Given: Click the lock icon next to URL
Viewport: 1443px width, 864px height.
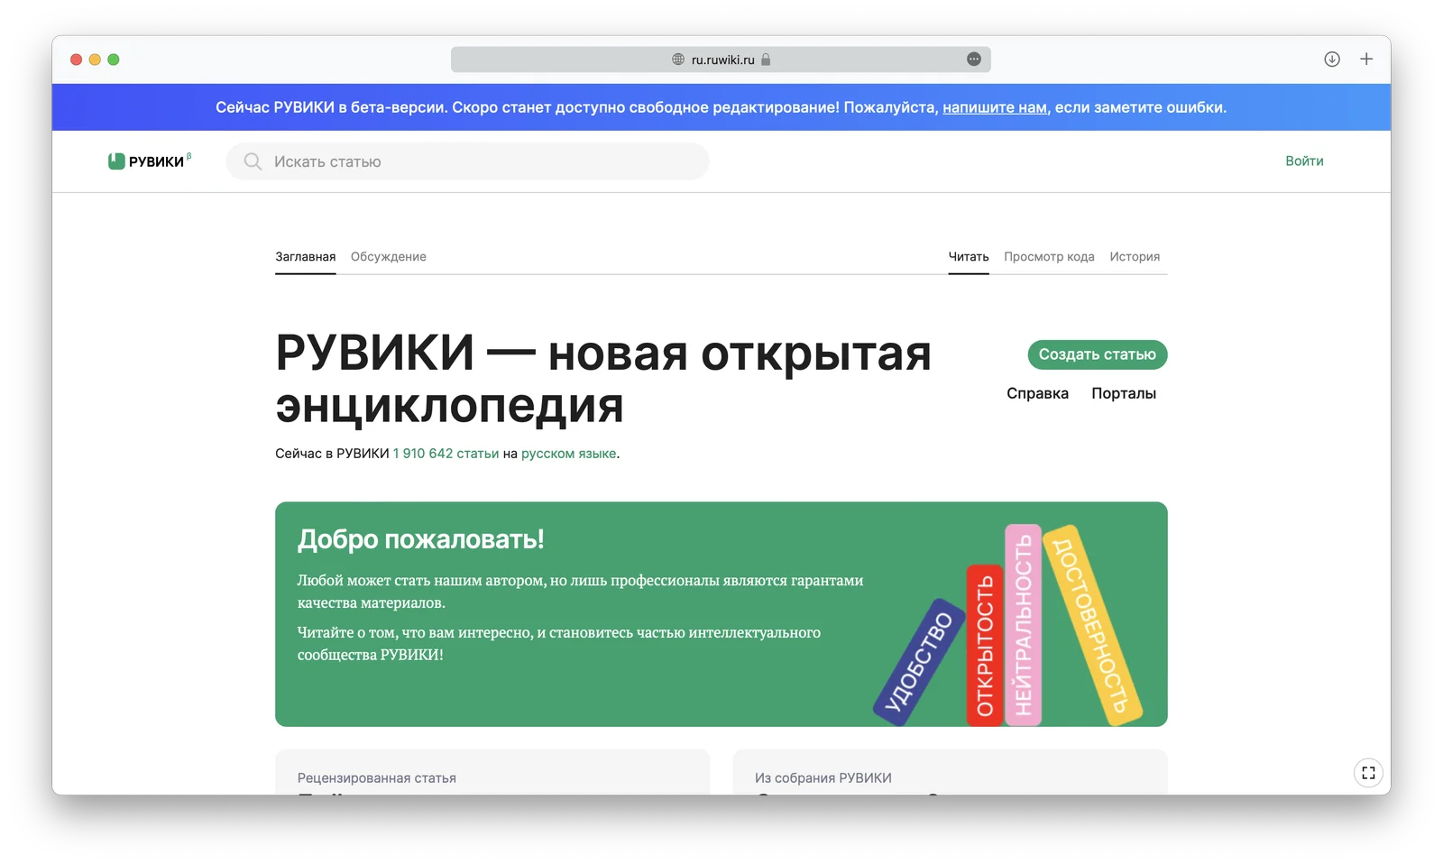Looking at the screenshot, I should click(x=766, y=60).
